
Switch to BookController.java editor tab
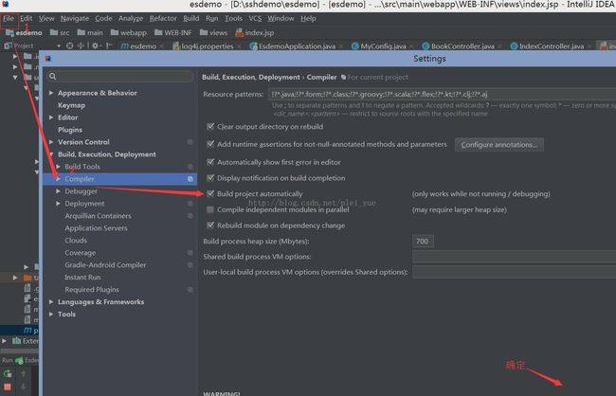462,46
